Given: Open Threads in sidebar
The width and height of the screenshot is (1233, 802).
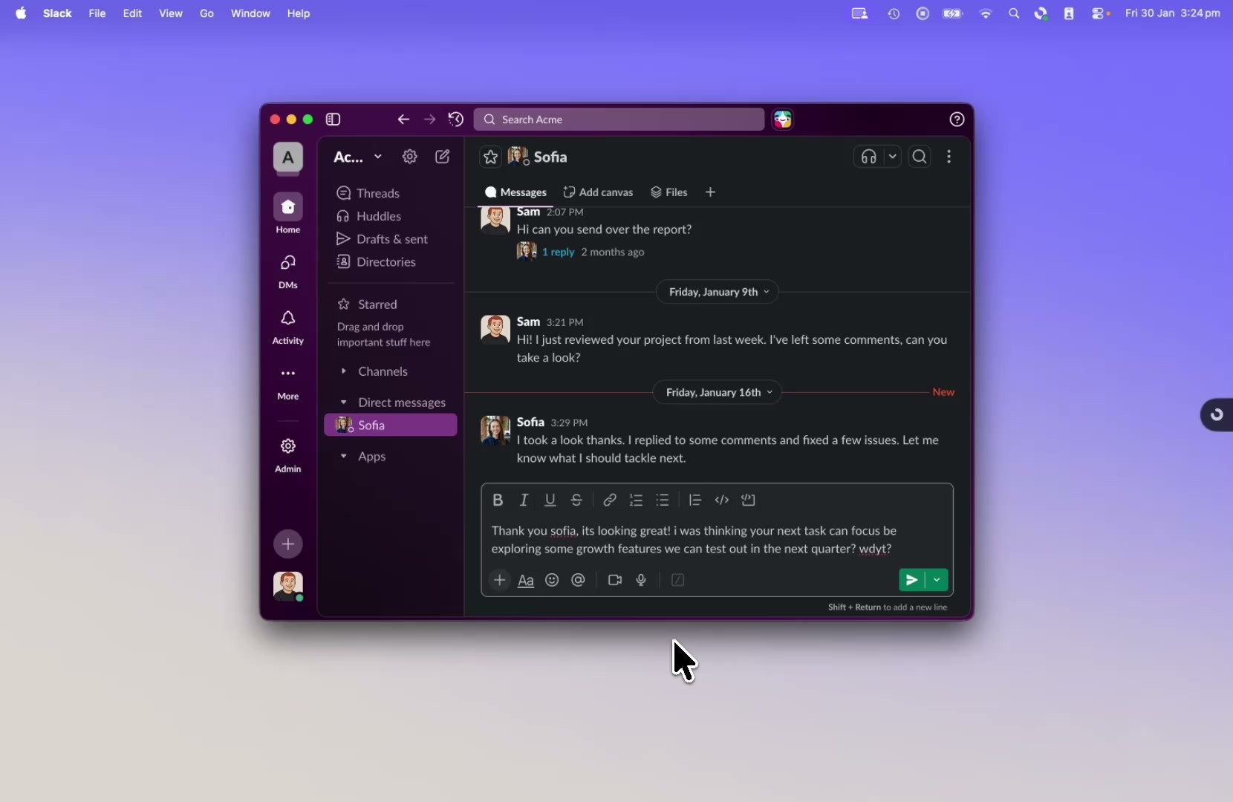Looking at the screenshot, I should [391, 194].
